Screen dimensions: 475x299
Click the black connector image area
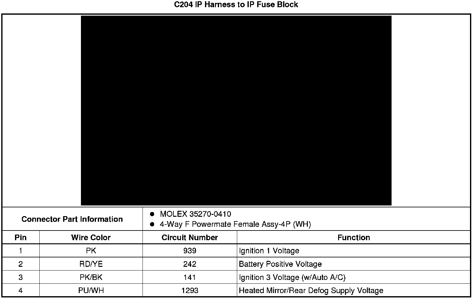coord(236,110)
